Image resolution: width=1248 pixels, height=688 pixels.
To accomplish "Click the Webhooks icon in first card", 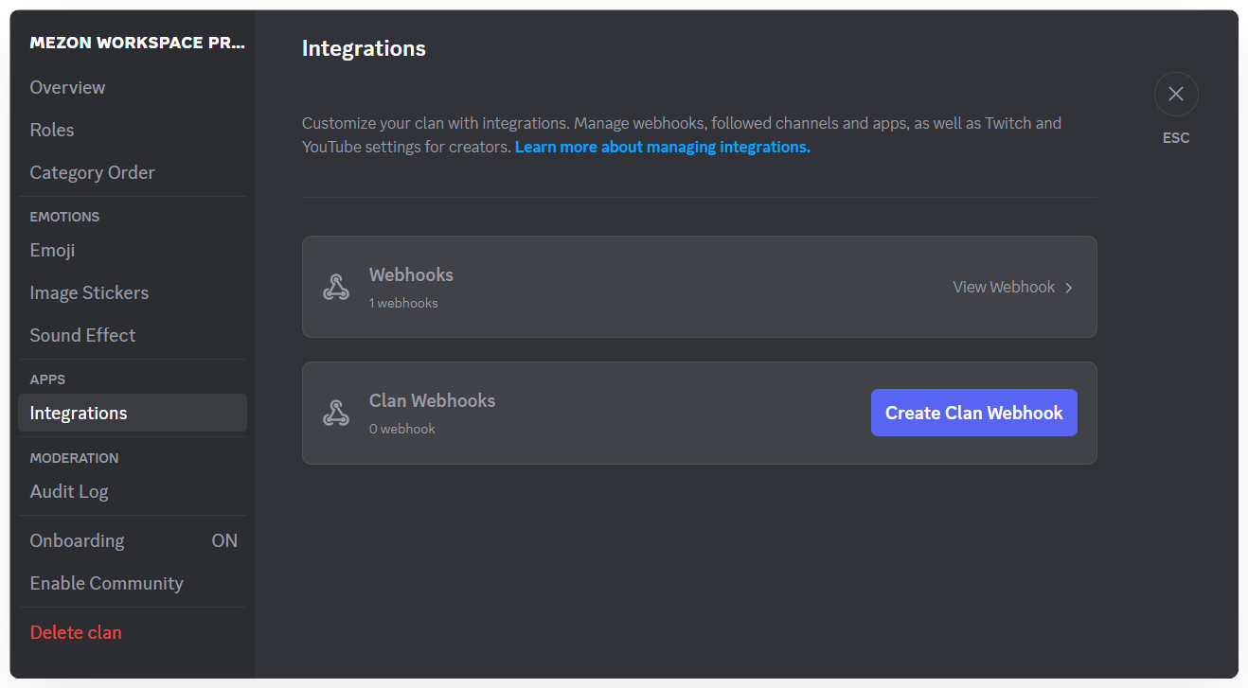I will [x=336, y=287].
